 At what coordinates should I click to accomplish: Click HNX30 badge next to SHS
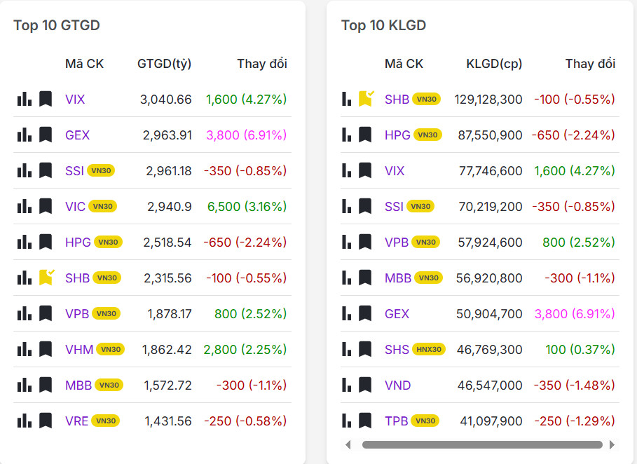pyautogui.click(x=429, y=349)
